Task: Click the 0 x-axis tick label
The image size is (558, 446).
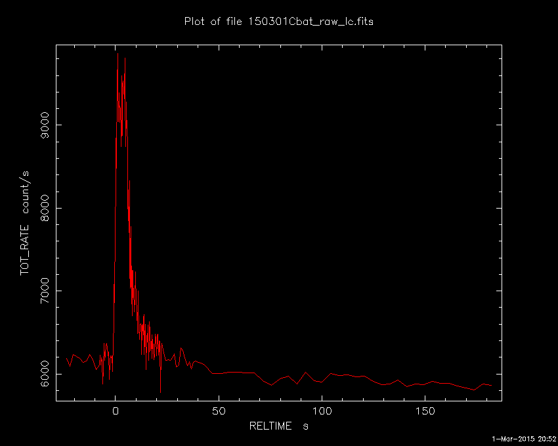Action: [116, 411]
